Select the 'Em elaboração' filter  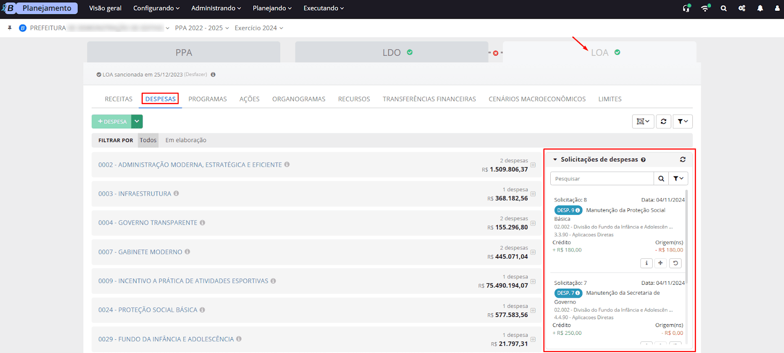(186, 140)
